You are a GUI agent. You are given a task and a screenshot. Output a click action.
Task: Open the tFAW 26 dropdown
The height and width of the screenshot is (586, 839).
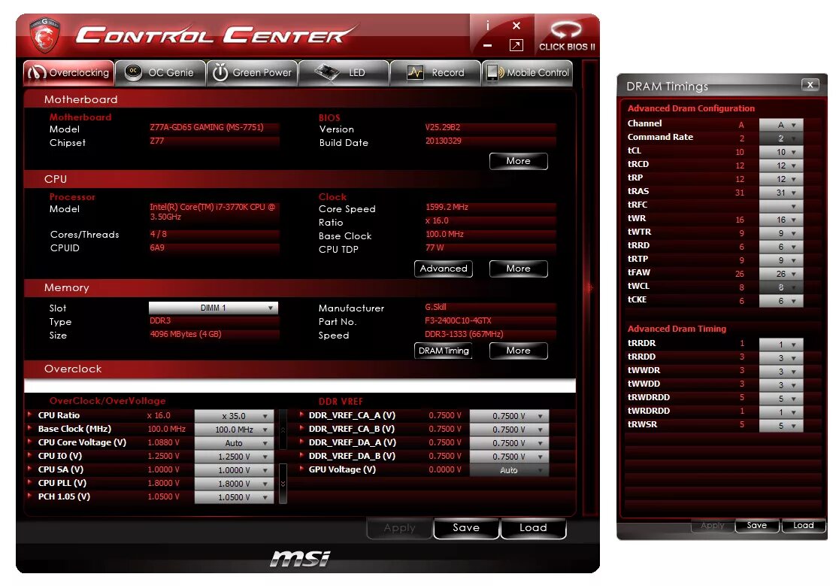(x=781, y=274)
